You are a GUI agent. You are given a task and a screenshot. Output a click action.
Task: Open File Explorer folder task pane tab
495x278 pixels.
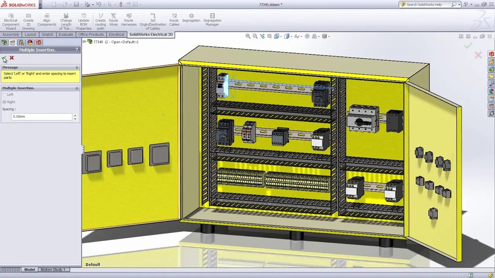492,76
